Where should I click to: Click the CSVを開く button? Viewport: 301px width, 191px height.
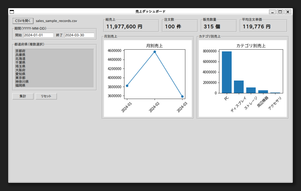click(x=23, y=21)
